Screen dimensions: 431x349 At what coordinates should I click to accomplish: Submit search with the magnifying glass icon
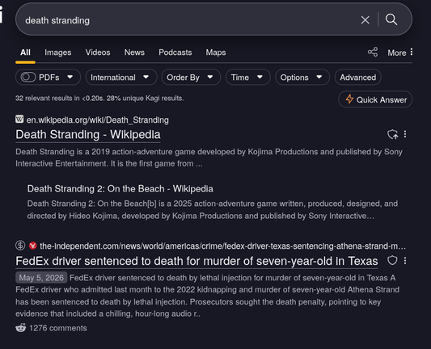pos(391,19)
